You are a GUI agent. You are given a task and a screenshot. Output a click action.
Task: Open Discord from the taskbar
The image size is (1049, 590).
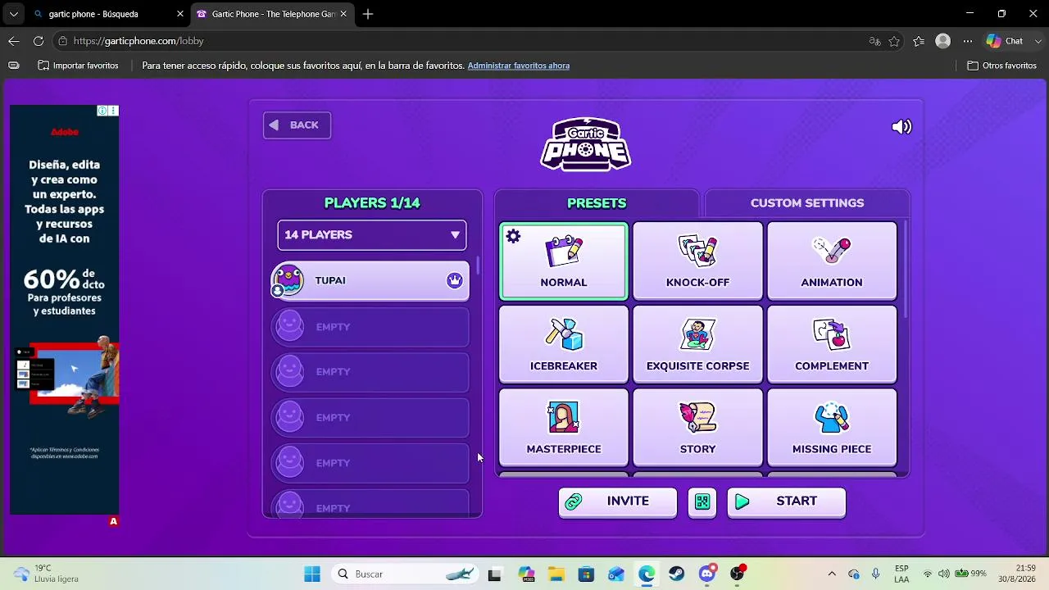point(707,574)
